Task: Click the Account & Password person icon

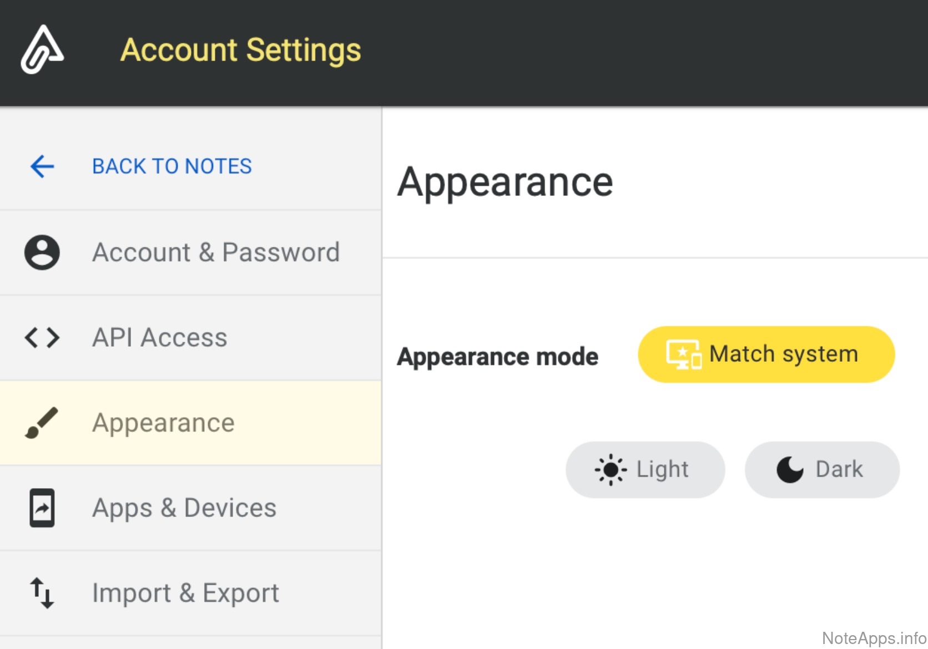Action: [42, 252]
